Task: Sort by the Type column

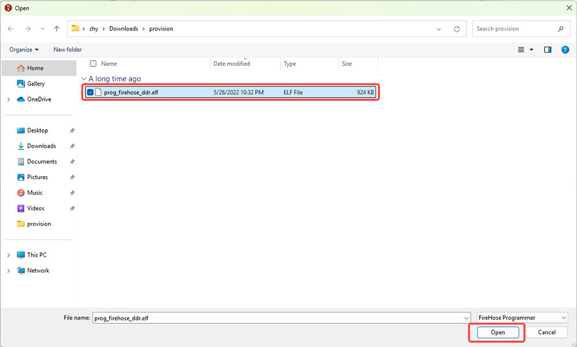Action: [x=290, y=64]
